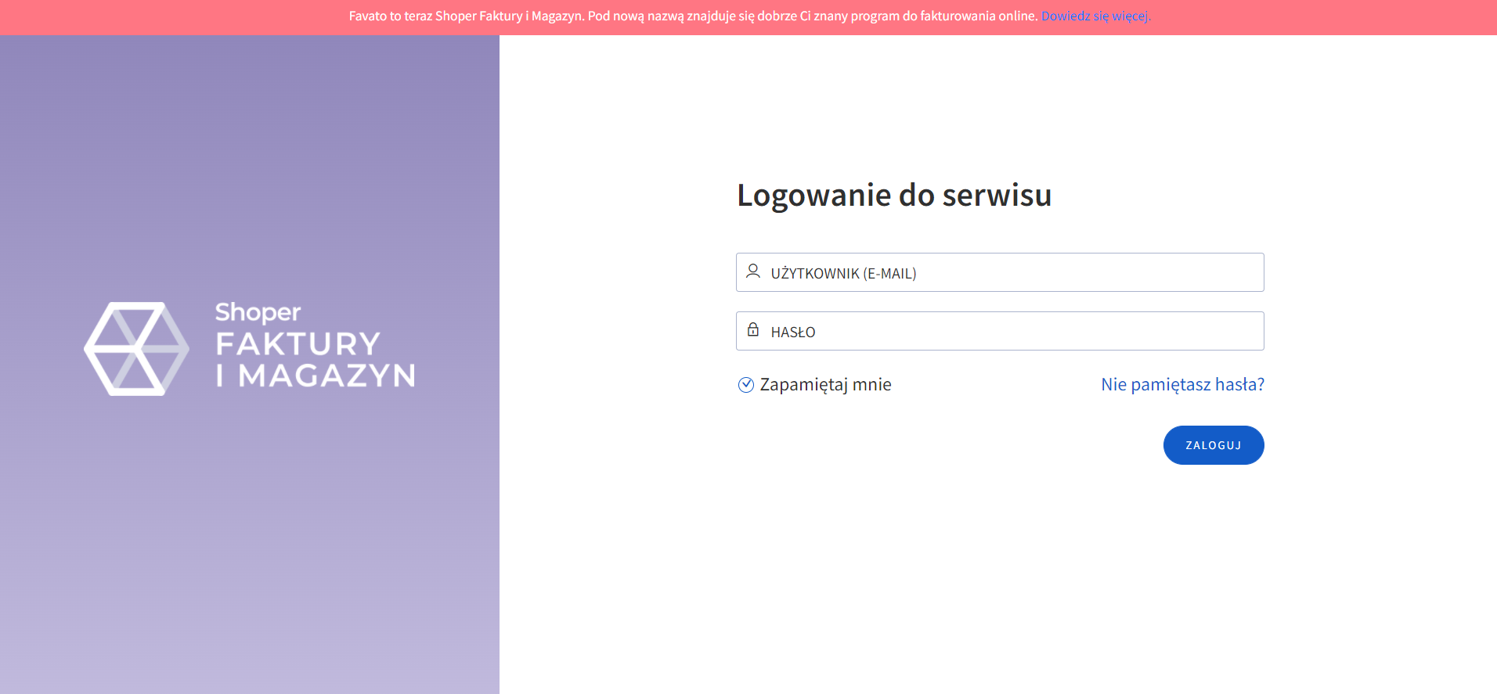Click the 'Logowanie do serwisu' heading
1497x694 pixels.
894,195
